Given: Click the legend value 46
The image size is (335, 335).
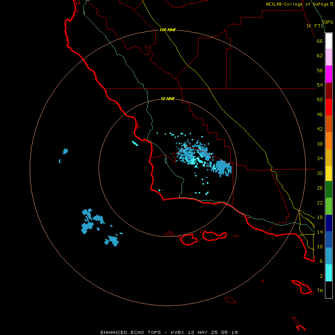Looking at the screenshot, I should pos(320,115).
